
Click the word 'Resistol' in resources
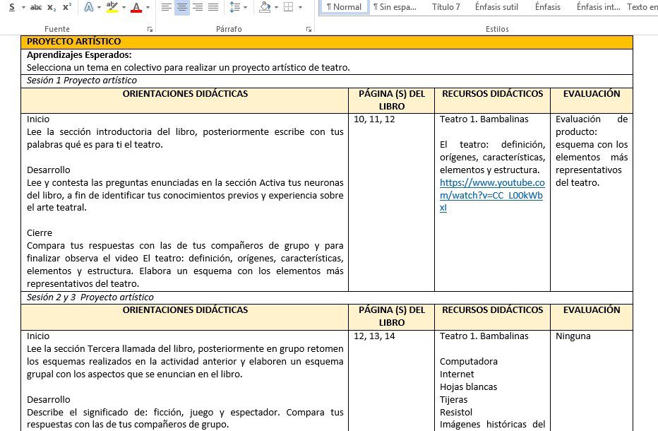456,413
